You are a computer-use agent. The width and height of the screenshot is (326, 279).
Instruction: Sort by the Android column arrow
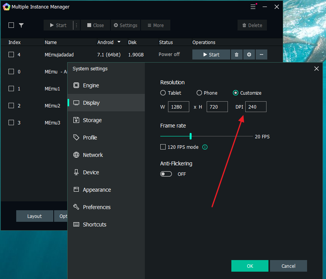(x=119, y=42)
